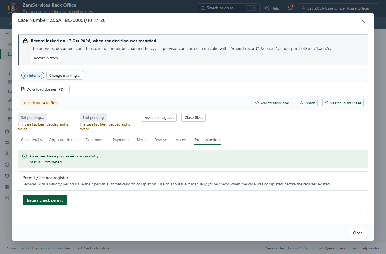This screenshot has width=386, height=254.
Task: Switch to the Documents tab
Action: pos(96,140)
